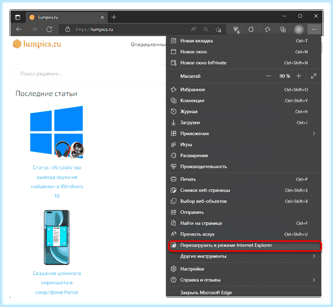Open Новое окно InPrivate
Image resolution: width=333 pixels, height=307 pixels.
click(244, 63)
